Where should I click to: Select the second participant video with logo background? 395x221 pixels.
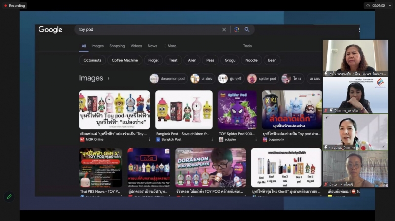pos(355,95)
